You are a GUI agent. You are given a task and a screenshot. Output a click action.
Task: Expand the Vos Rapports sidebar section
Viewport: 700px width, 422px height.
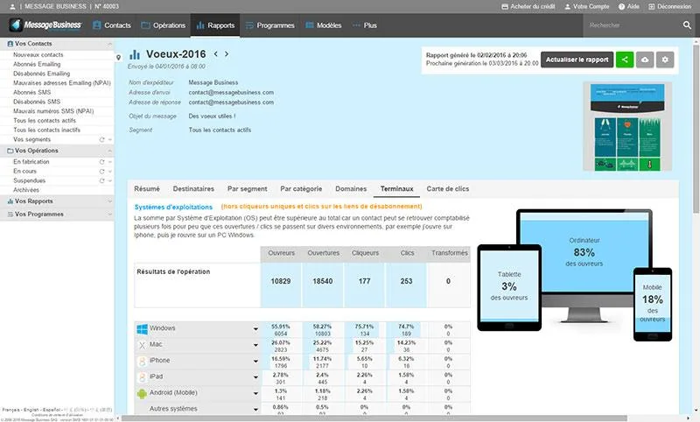(110, 201)
